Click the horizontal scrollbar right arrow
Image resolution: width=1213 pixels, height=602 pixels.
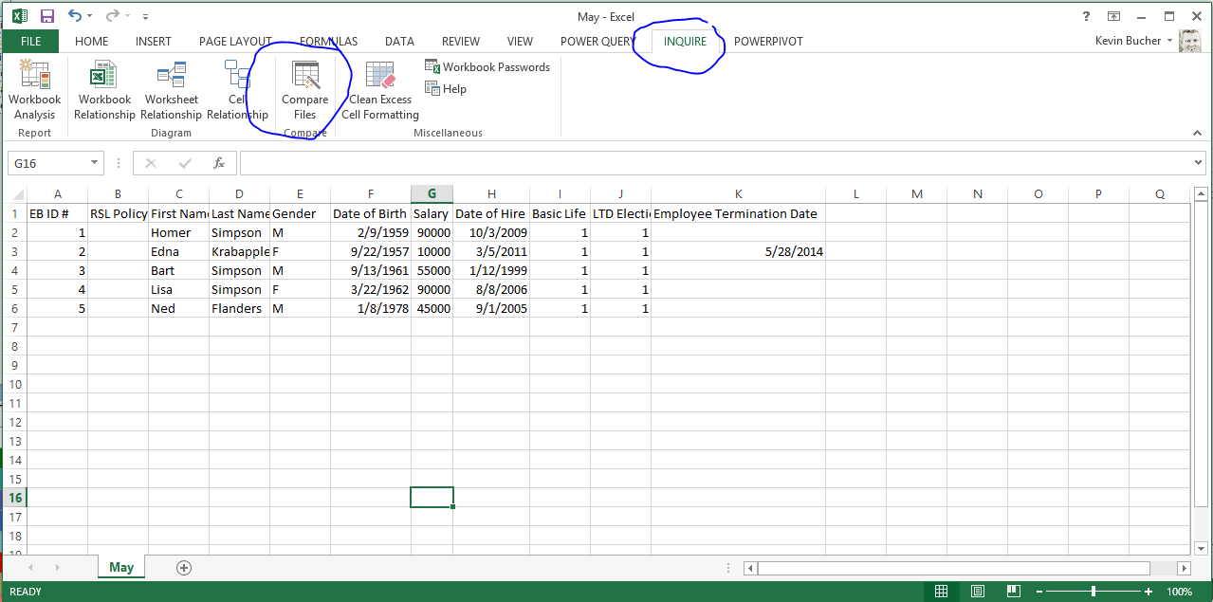(1184, 568)
